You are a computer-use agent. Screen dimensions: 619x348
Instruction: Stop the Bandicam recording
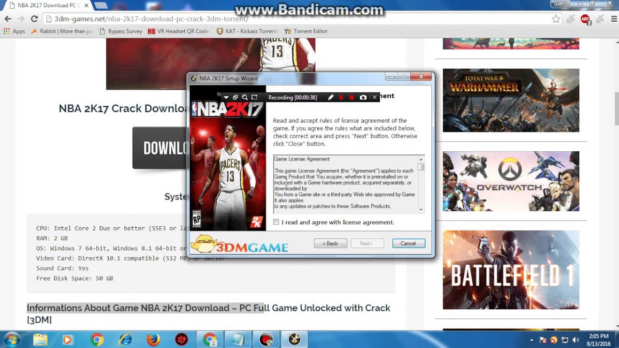pyautogui.click(x=352, y=97)
